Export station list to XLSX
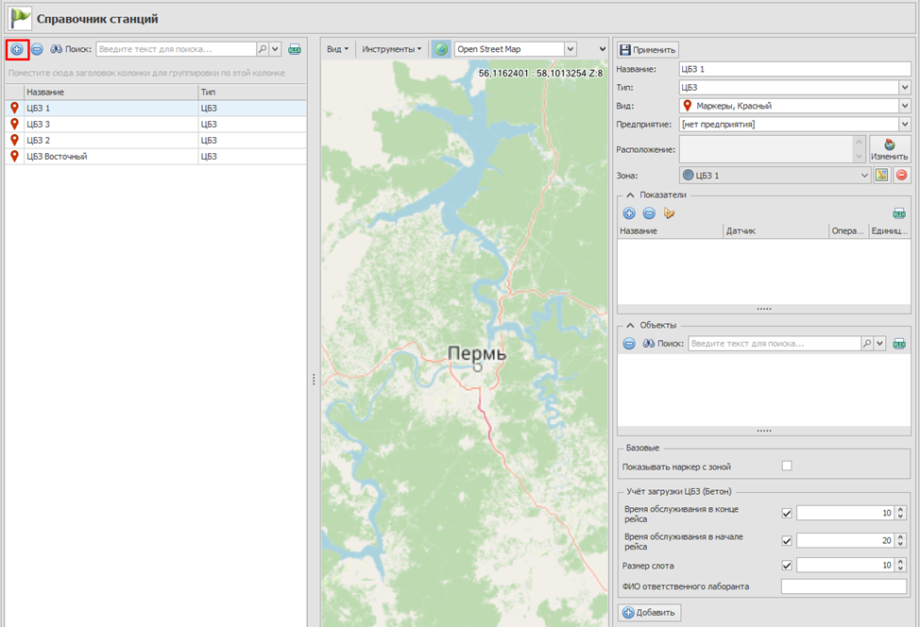Screen dimensions: 920x627 point(295,49)
